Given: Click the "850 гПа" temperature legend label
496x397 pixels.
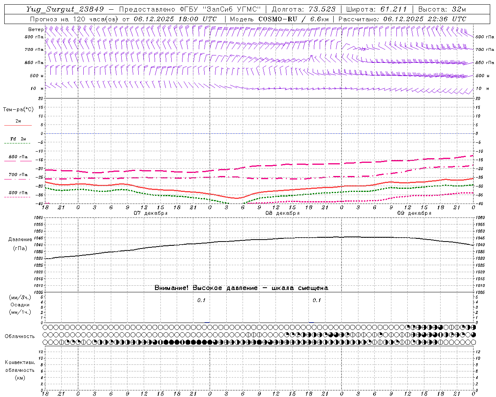Looking at the screenshot, I should tap(18, 157).
